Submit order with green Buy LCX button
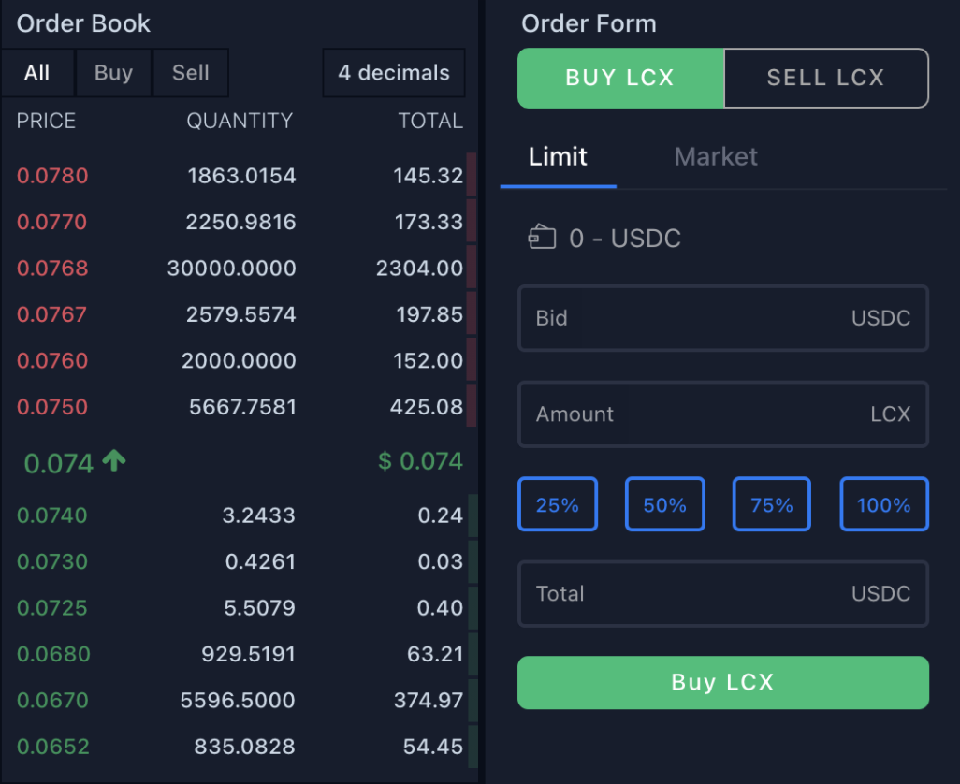Screen dimensions: 960x784 tap(723, 682)
